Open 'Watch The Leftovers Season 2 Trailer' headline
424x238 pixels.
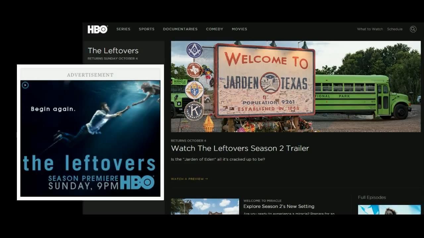click(240, 148)
